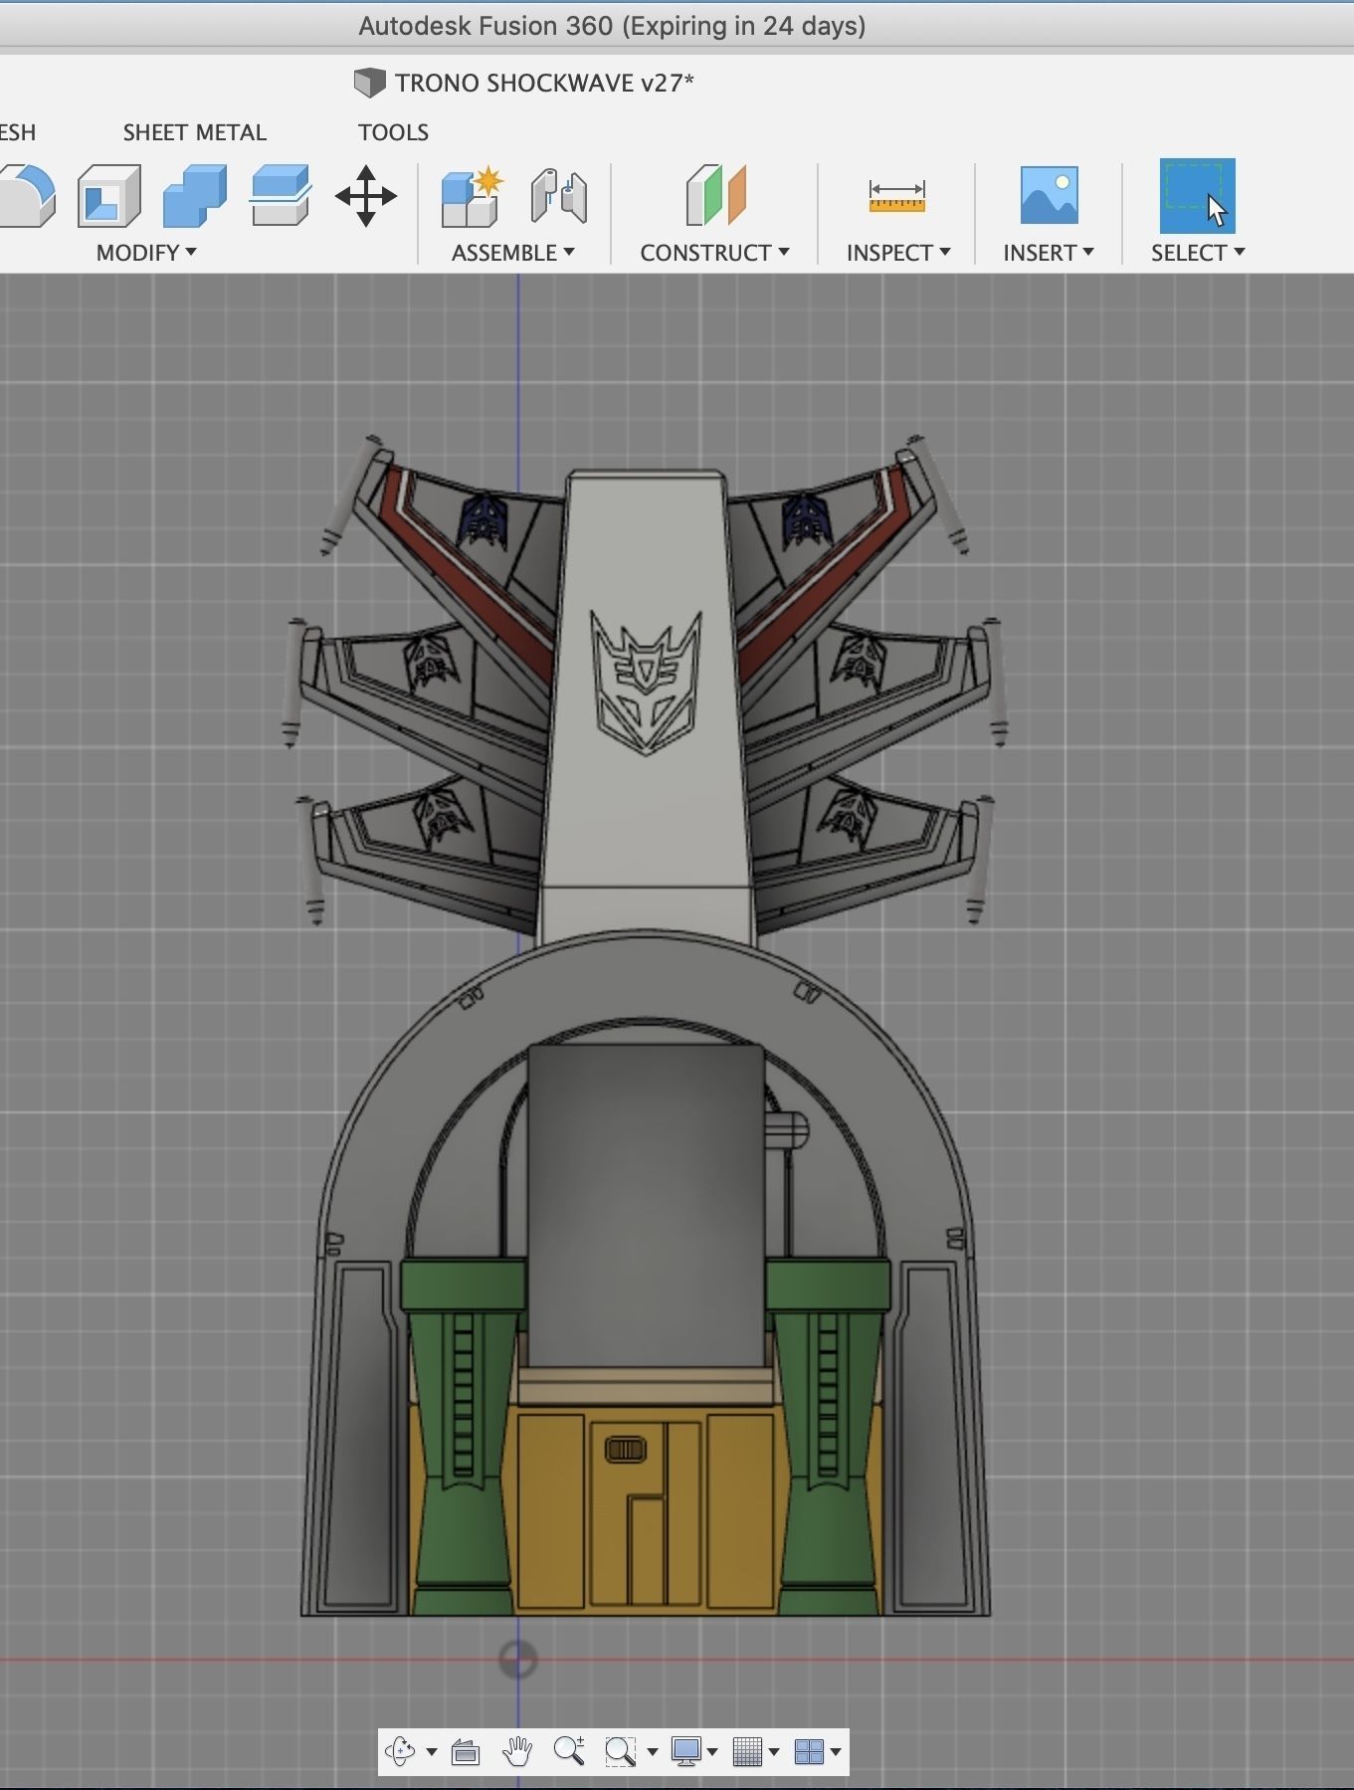Activate the Offset Face tool

(x=281, y=196)
